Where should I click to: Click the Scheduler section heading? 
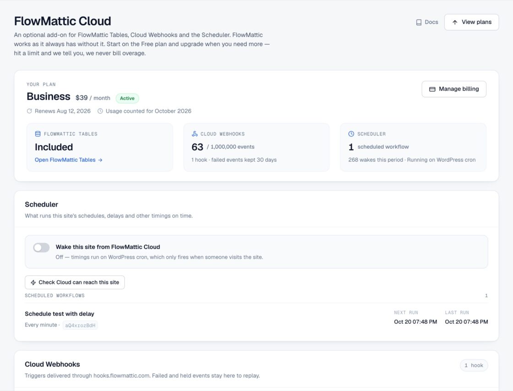click(42, 205)
